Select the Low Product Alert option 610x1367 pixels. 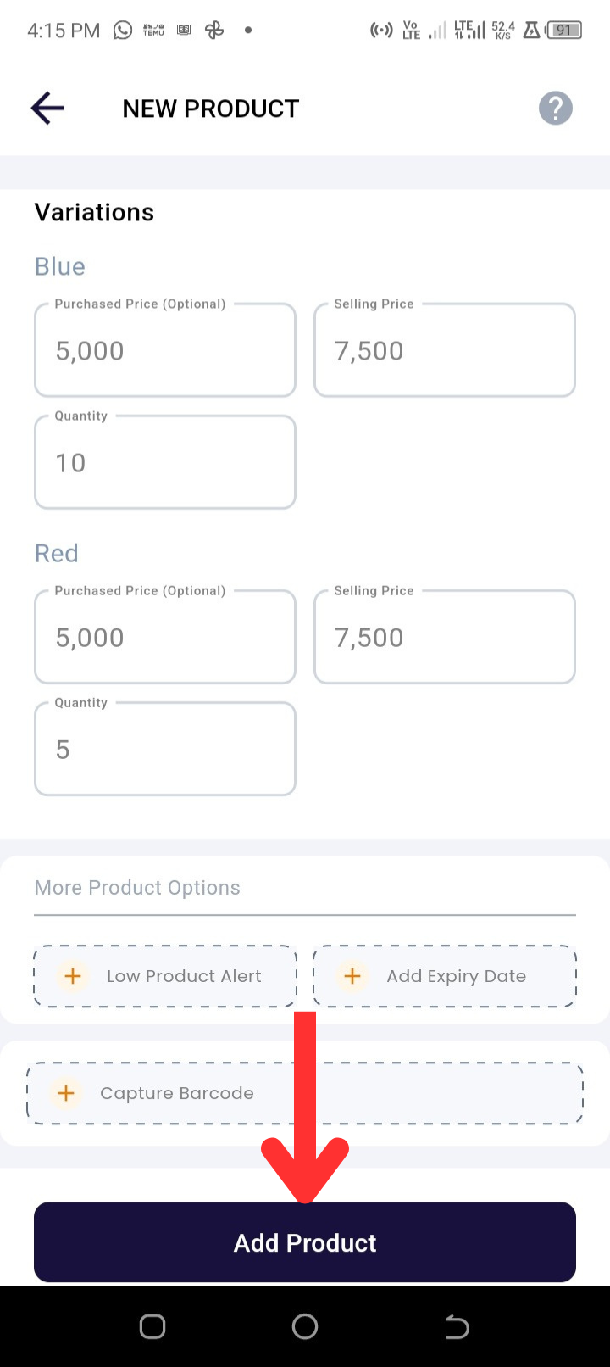click(x=165, y=976)
